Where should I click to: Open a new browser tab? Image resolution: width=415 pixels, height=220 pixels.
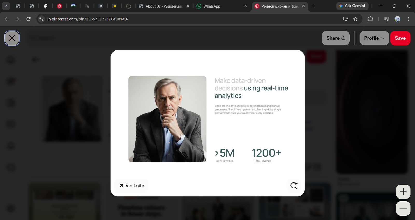[x=314, y=6]
